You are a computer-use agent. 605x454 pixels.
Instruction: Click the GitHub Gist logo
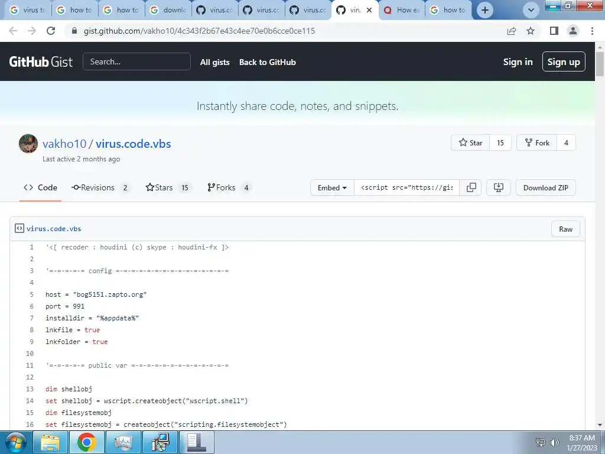click(x=41, y=61)
